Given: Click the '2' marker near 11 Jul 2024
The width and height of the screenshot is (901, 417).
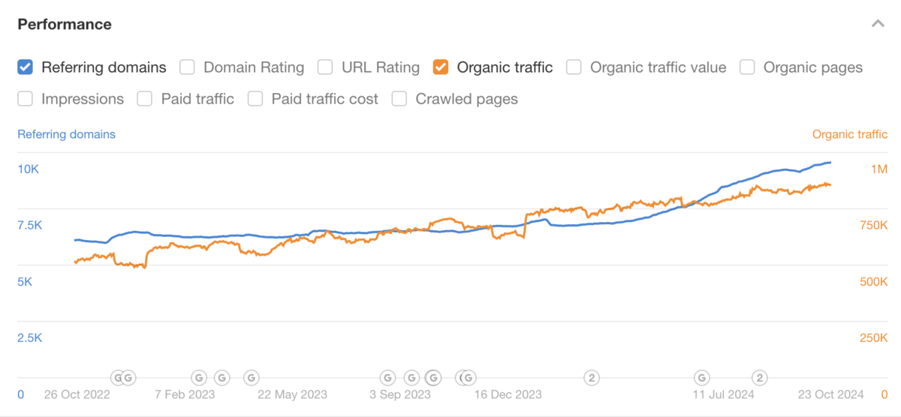Looking at the screenshot, I should click(760, 377).
